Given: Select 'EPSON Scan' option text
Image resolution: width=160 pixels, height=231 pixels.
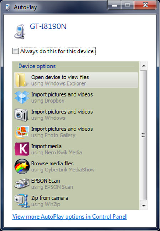Looking at the screenshot, I should pyautogui.click(x=45, y=181).
